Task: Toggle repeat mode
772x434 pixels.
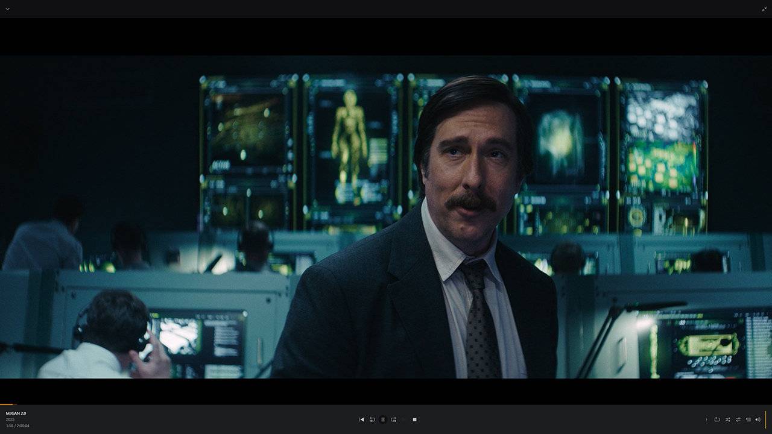Action: (x=717, y=420)
